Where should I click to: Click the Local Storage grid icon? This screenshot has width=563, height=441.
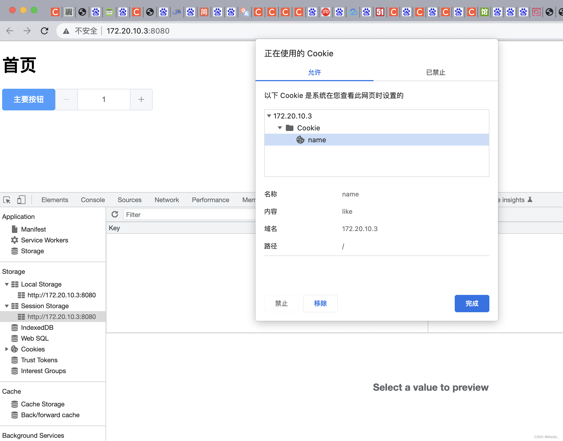15,284
